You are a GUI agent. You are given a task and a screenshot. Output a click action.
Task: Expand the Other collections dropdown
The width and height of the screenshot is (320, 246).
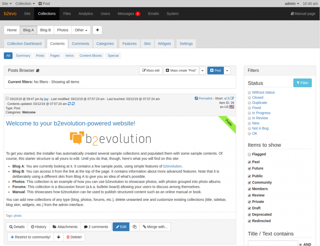tap(81, 30)
